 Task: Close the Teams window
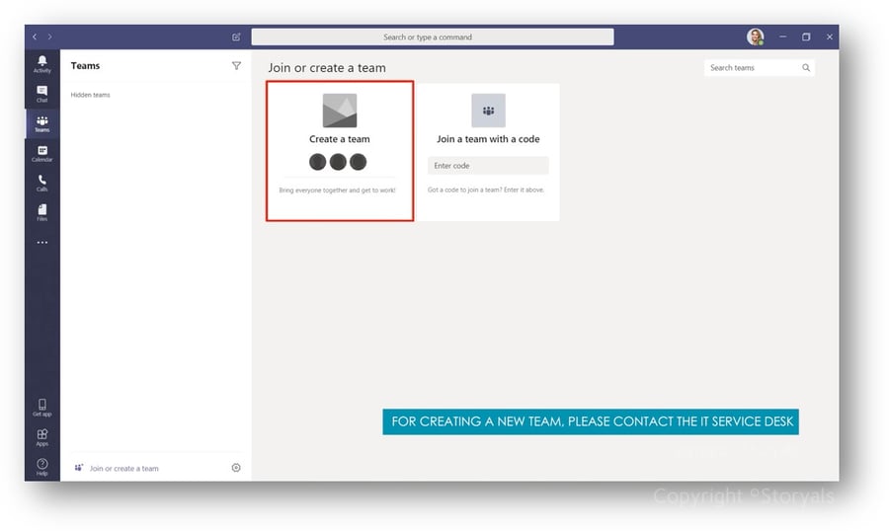[x=830, y=37]
